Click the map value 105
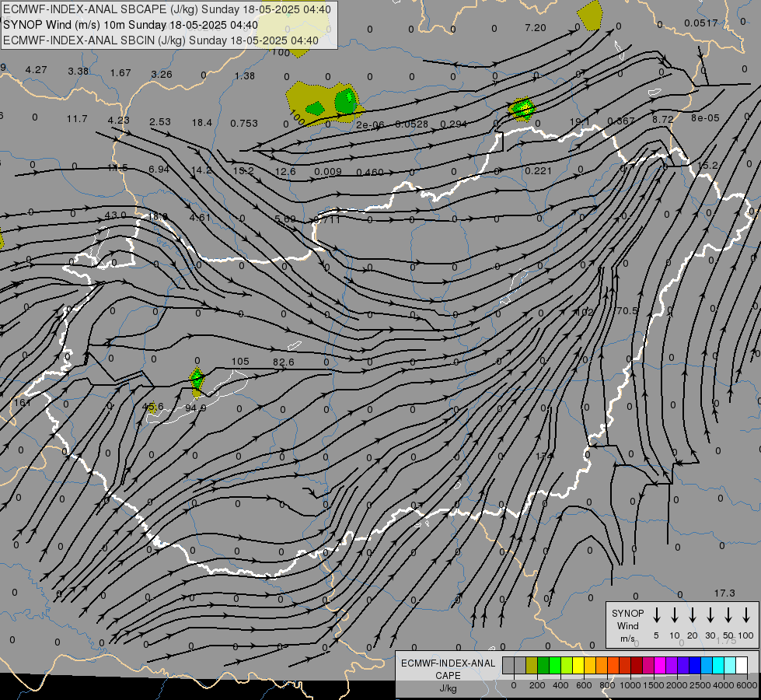Viewport: 761px width, 700px height. click(x=240, y=362)
